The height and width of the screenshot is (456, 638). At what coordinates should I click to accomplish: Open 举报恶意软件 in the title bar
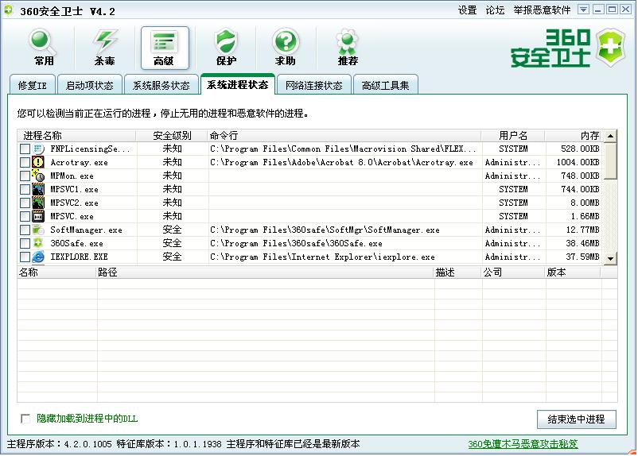click(541, 10)
